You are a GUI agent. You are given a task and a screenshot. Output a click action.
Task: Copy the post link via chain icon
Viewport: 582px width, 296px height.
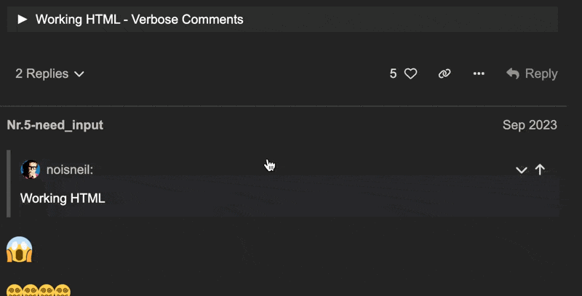click(x=445, y=73)
